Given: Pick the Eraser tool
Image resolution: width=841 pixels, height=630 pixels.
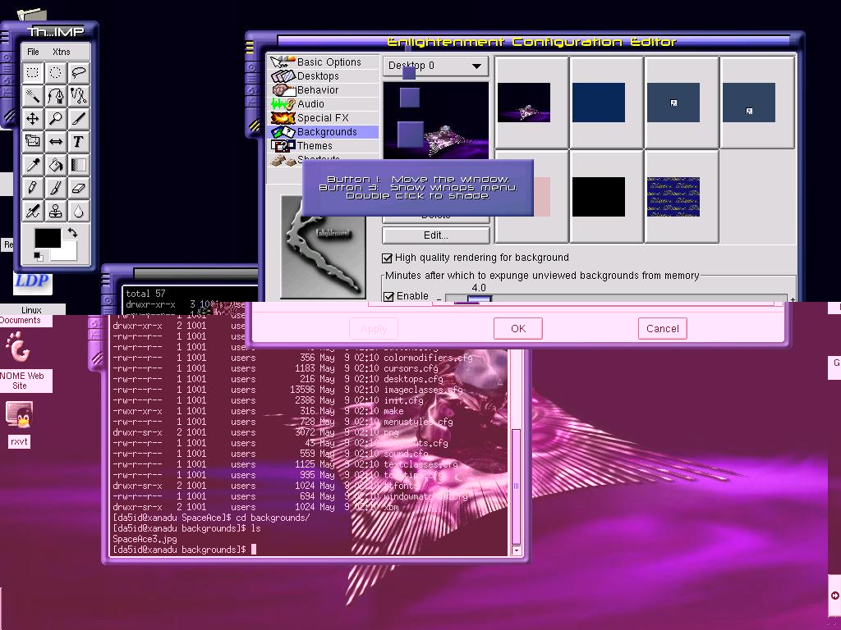Looking at the screenshot, I should [78, 188].
